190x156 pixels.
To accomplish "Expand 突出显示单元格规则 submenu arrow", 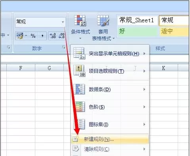I will coord(144,54).
